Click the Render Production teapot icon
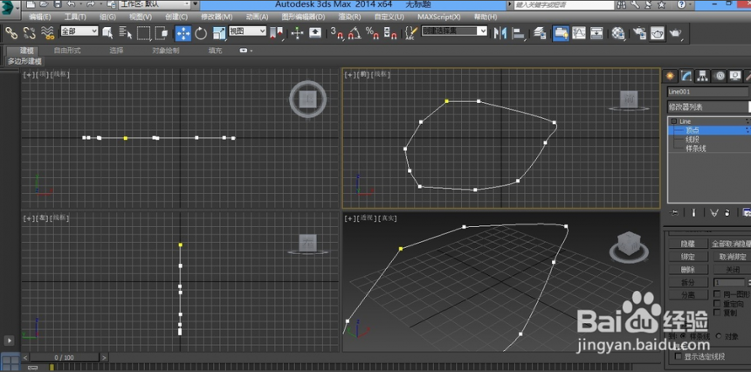 click(x=675, y=33)
